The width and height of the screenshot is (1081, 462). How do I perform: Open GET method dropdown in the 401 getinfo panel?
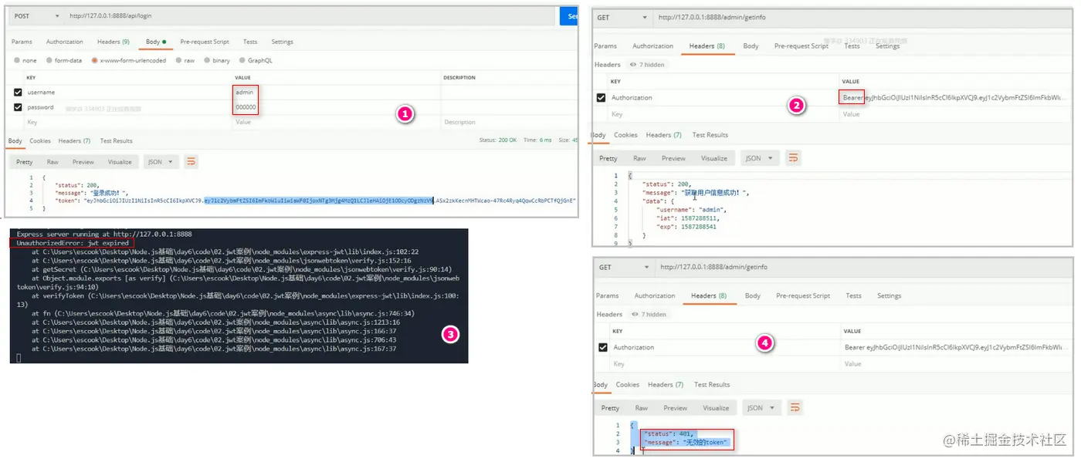pyautogui.click(x=625, y=267)
